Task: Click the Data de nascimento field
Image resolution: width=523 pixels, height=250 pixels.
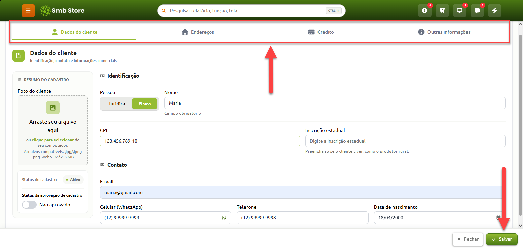Action: pos(440,218)
